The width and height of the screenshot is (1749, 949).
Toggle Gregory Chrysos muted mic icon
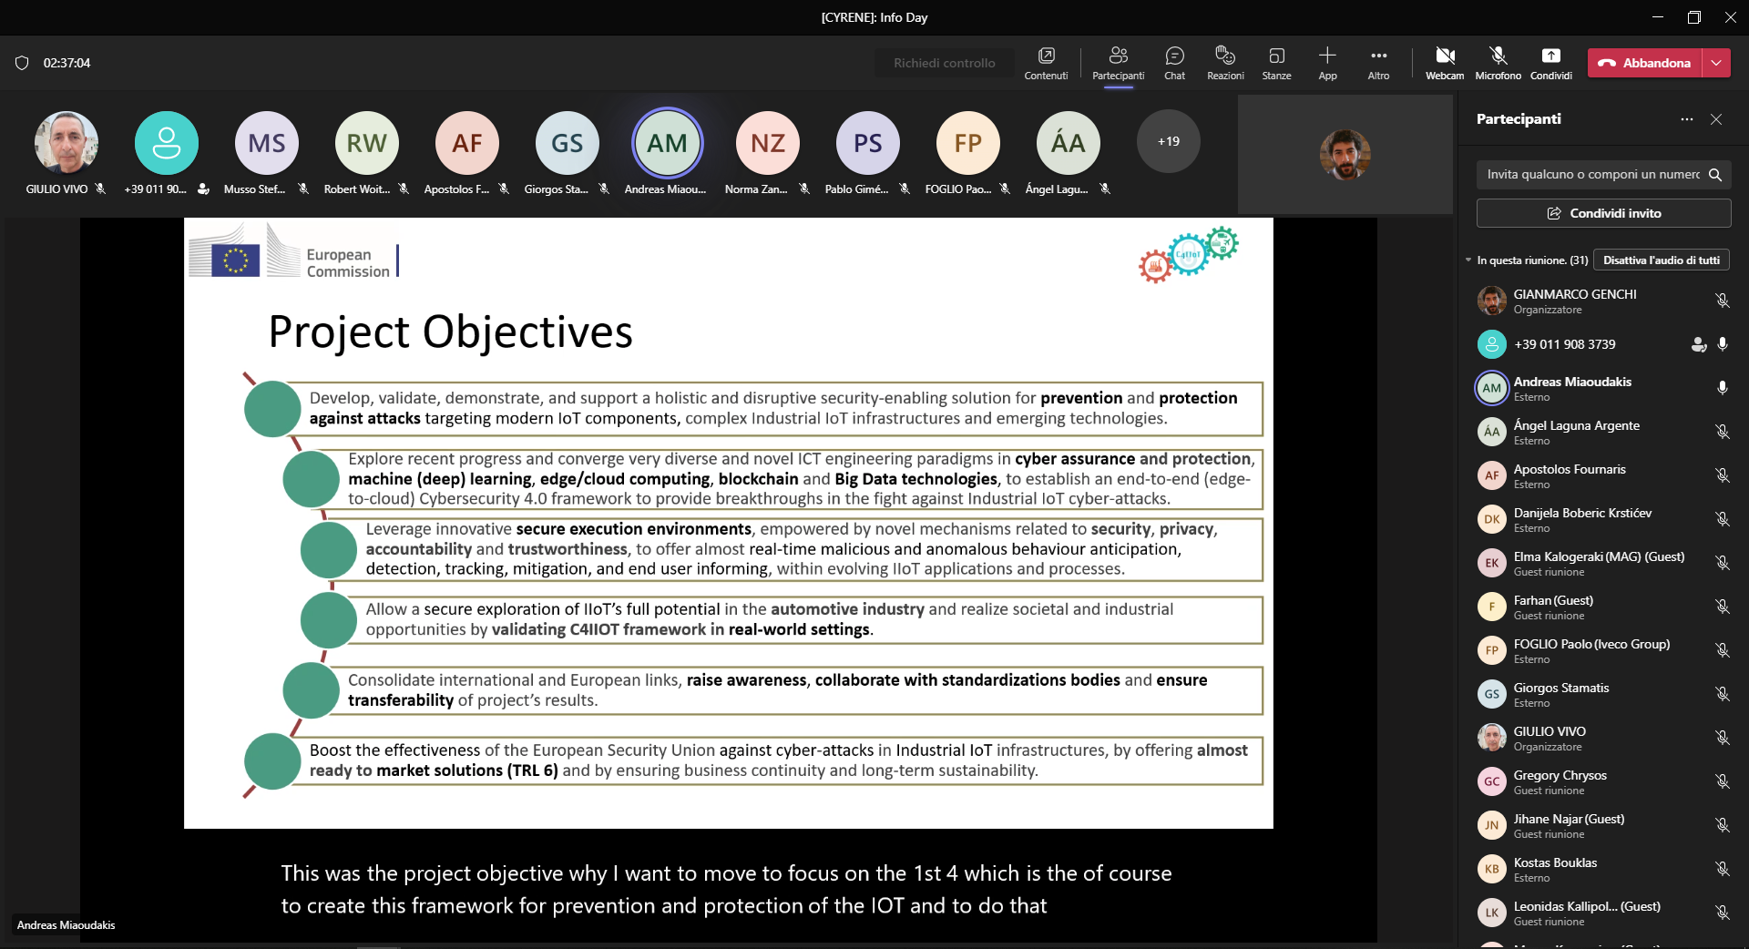[1722, 781]
